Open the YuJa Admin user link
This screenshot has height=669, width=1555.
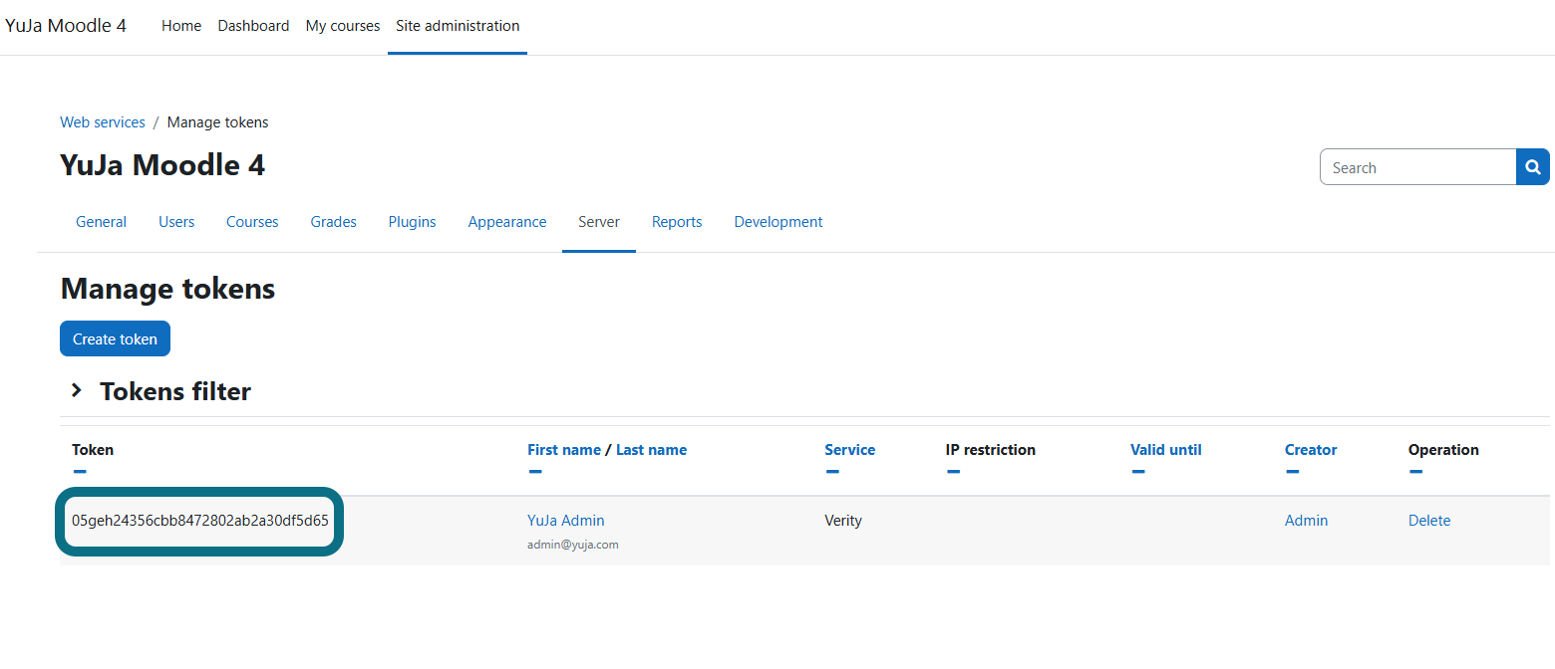[565, 521]
